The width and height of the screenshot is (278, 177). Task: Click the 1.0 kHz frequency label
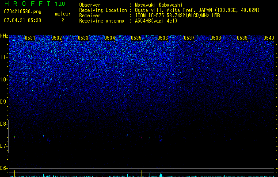[4, 80]
